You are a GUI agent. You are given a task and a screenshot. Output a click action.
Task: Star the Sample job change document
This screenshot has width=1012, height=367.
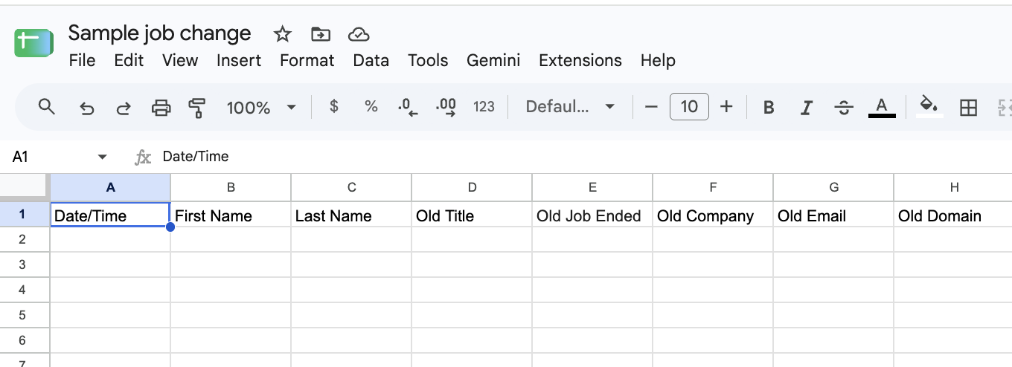point(282,34)
